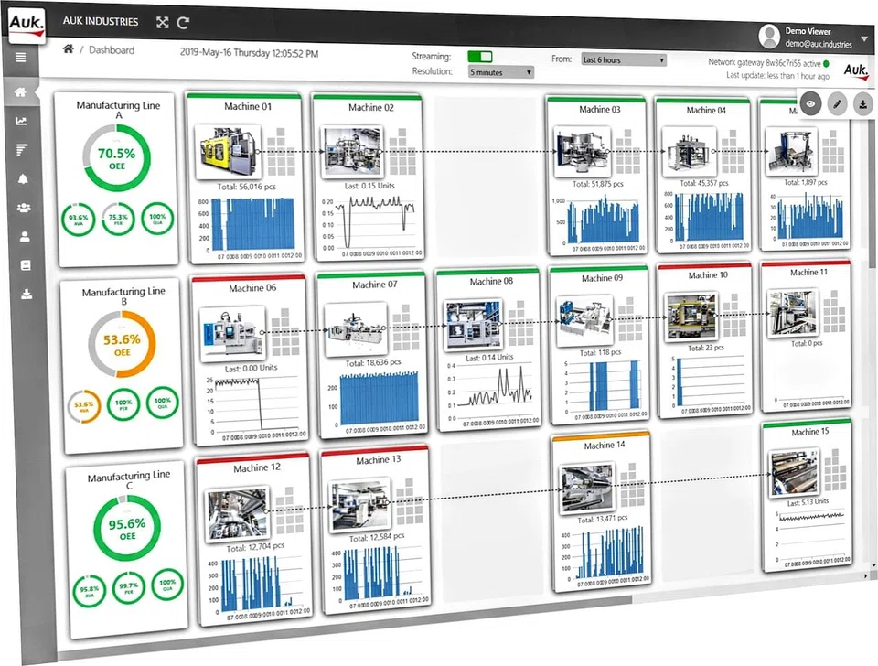Open the Resolution 5 minutes dropdown
The width and height of the screenshot is (878, 666).
click(500, 71)
